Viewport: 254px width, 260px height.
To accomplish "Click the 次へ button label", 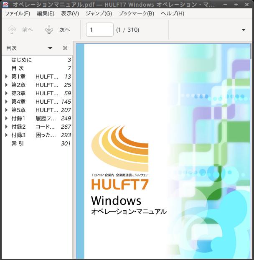I will [65, 30].
